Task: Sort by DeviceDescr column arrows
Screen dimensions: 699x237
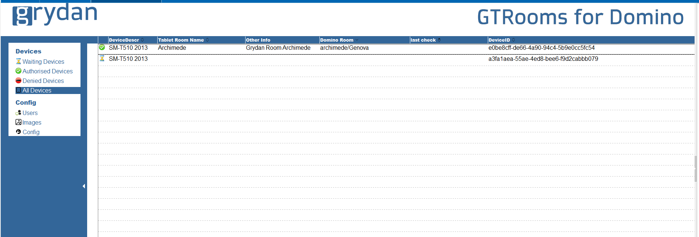Action: coord(143,40)
